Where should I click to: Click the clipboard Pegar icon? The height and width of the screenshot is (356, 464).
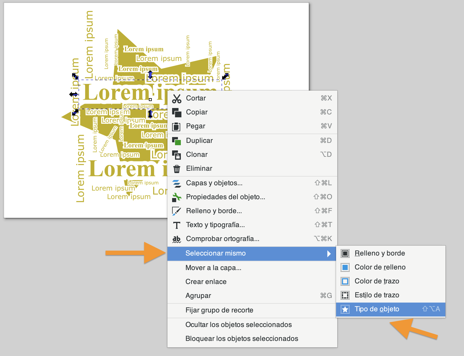coord(176,126)
